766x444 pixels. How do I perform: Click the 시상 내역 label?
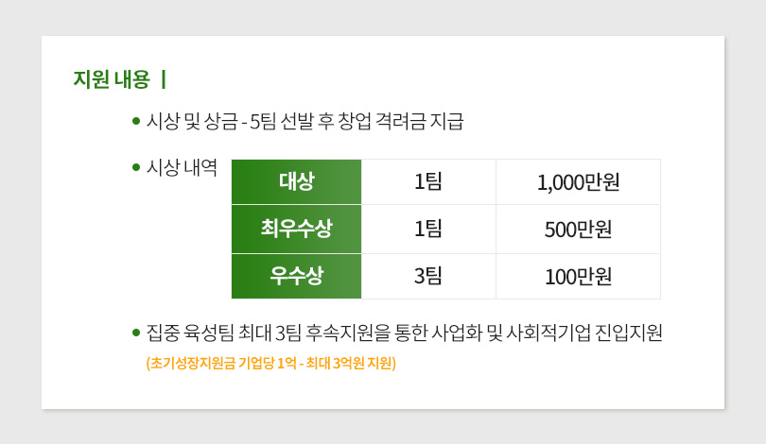tap(183, 168)
